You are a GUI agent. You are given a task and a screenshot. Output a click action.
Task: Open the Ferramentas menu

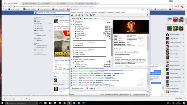coord(102,12)
